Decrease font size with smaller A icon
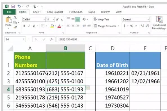This screenshot has width=167, height=111. (x=62, y=19)
